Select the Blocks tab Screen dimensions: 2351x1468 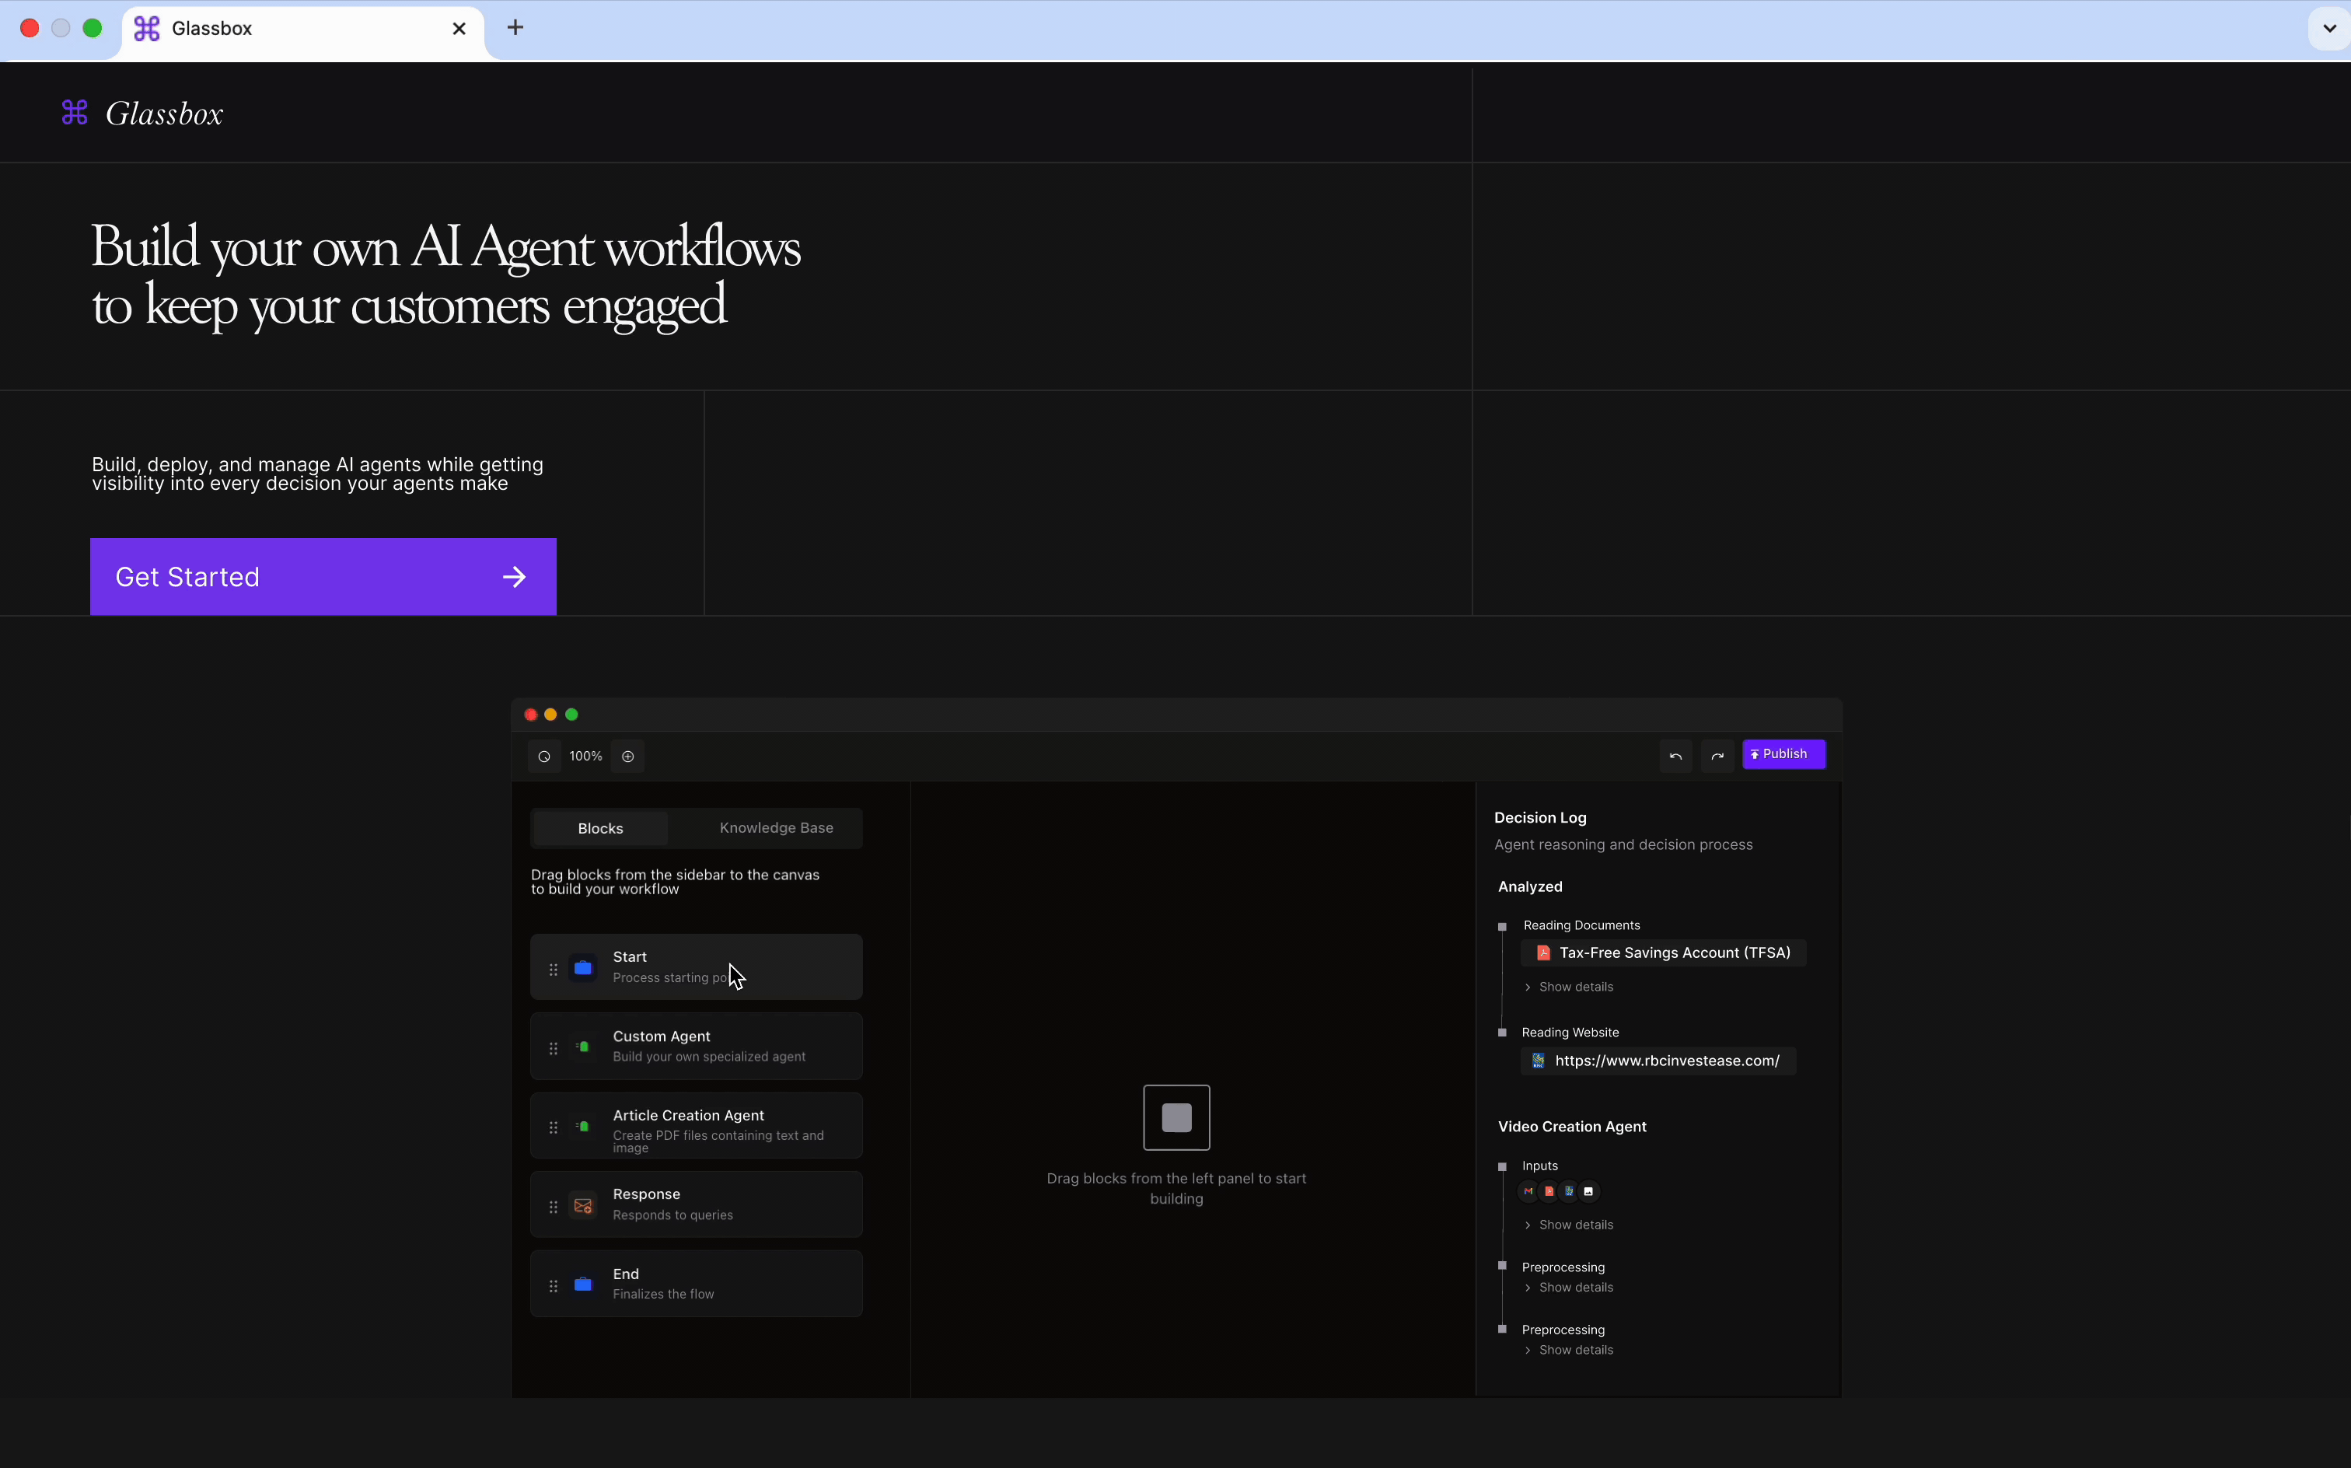point(600,828)
